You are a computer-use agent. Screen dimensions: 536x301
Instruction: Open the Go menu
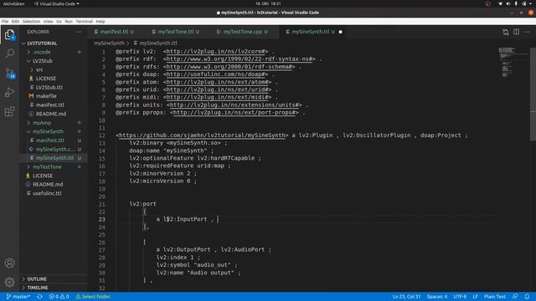point(59,21)
